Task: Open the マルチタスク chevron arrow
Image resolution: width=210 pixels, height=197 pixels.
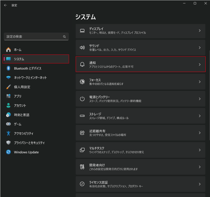Action: point(199,150)
